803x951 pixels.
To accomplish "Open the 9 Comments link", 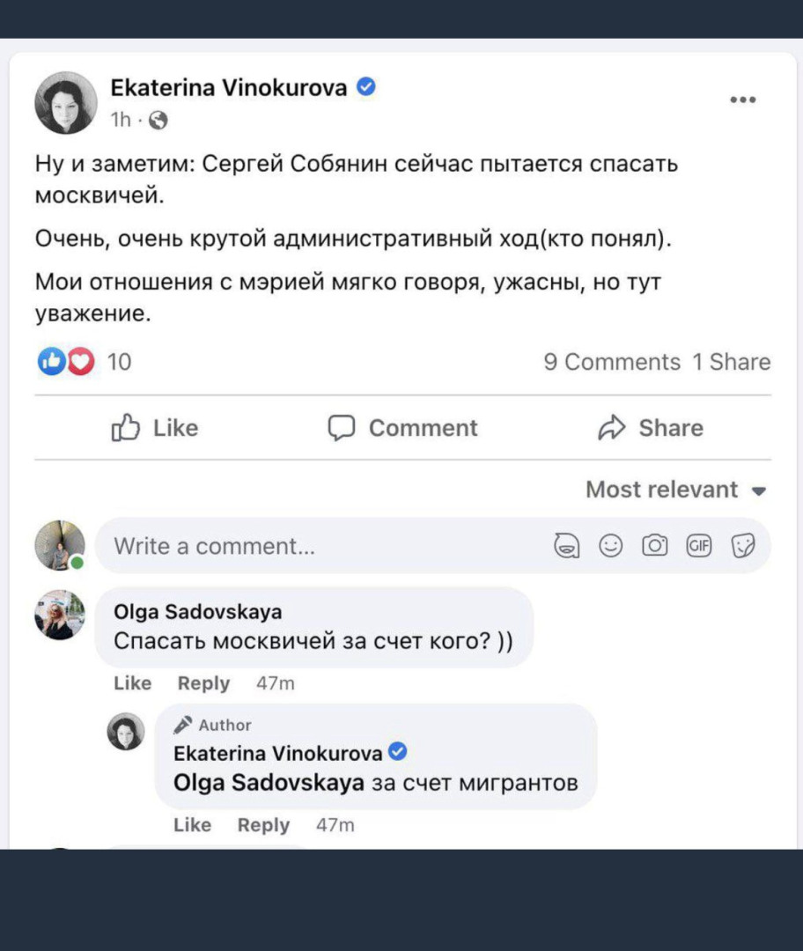I will pos(612,362).
